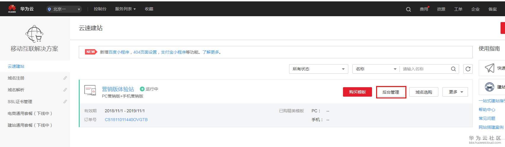
Task: Go to 控制台
Action: [100, 9]
